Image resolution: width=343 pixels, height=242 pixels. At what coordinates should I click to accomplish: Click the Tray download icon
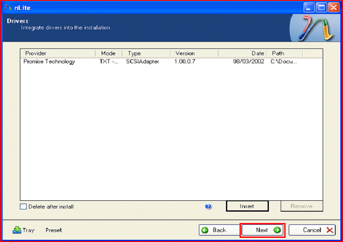coord(17,230)
